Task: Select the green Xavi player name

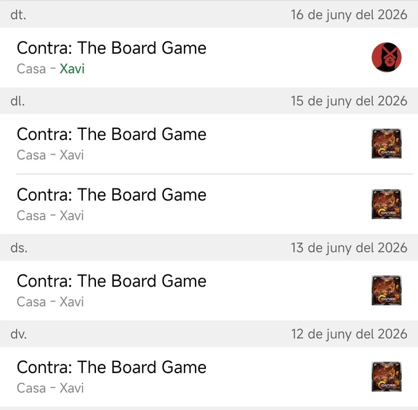Action: tap(73, 69)
